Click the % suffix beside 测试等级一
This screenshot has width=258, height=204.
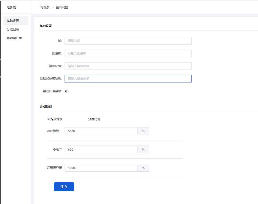pos(143,131)
